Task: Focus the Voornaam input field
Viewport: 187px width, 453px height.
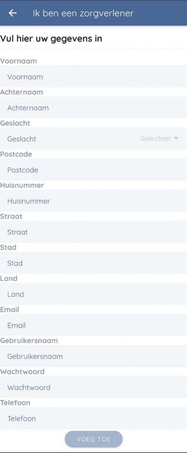Action: coord(93,77)
